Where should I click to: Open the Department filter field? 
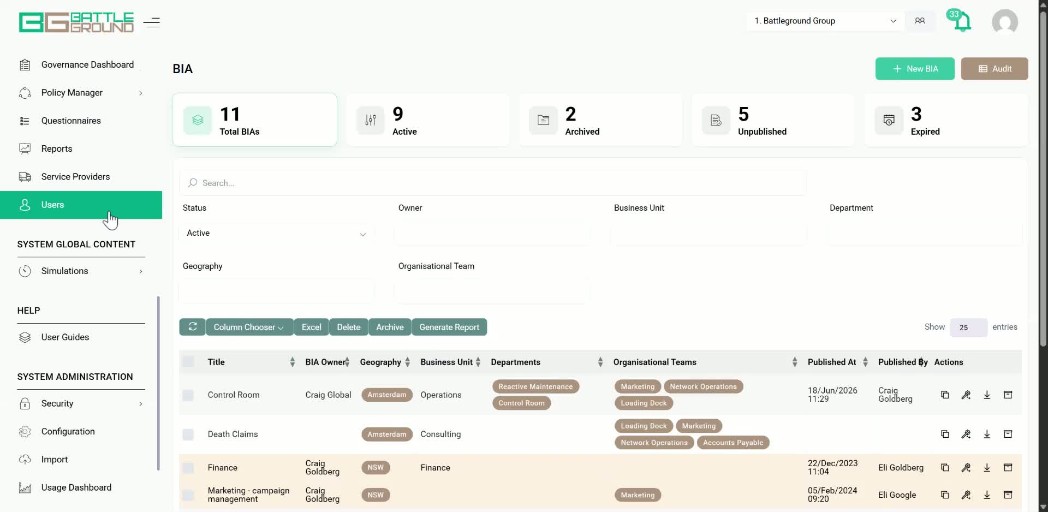(925, 233)
